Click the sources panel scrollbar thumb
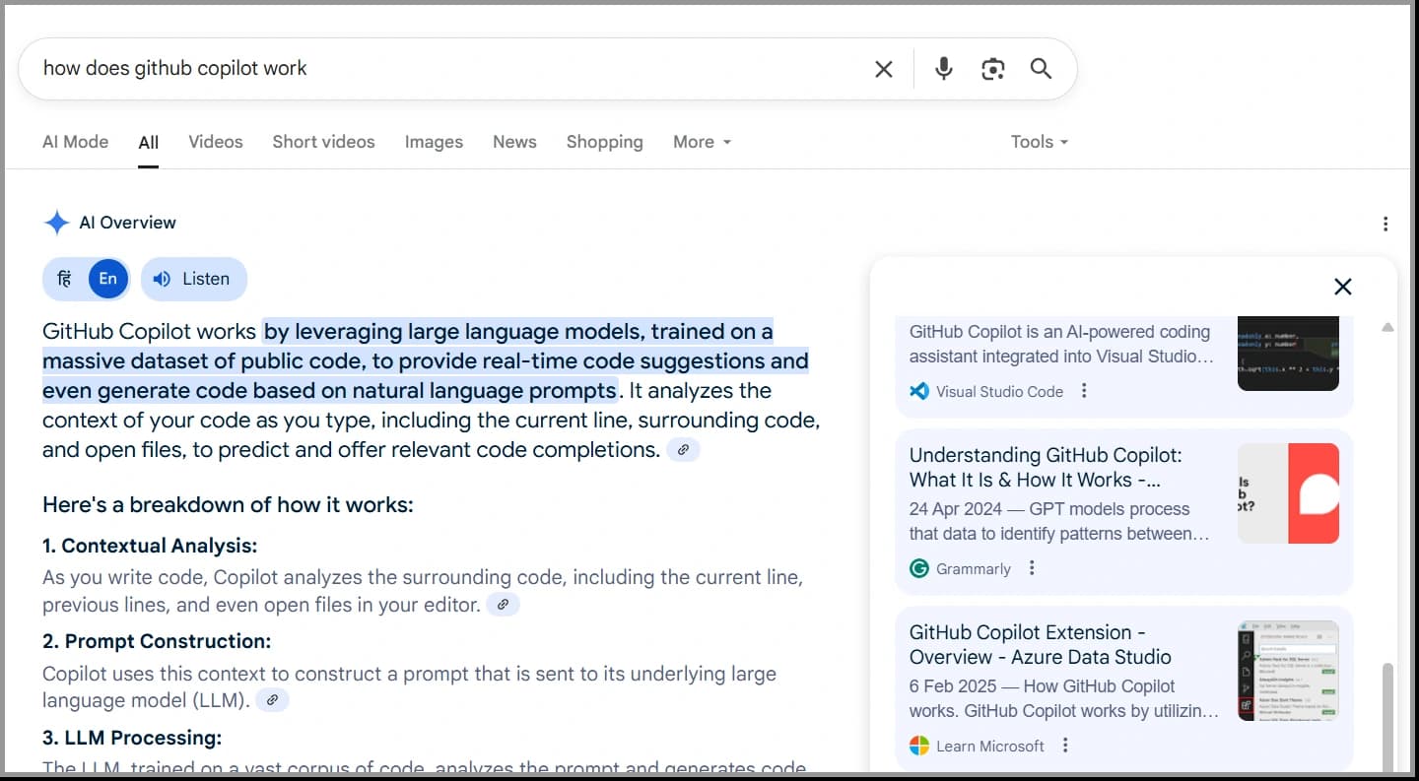This screenshot has width=1419, height=781. coord(1387,716)
